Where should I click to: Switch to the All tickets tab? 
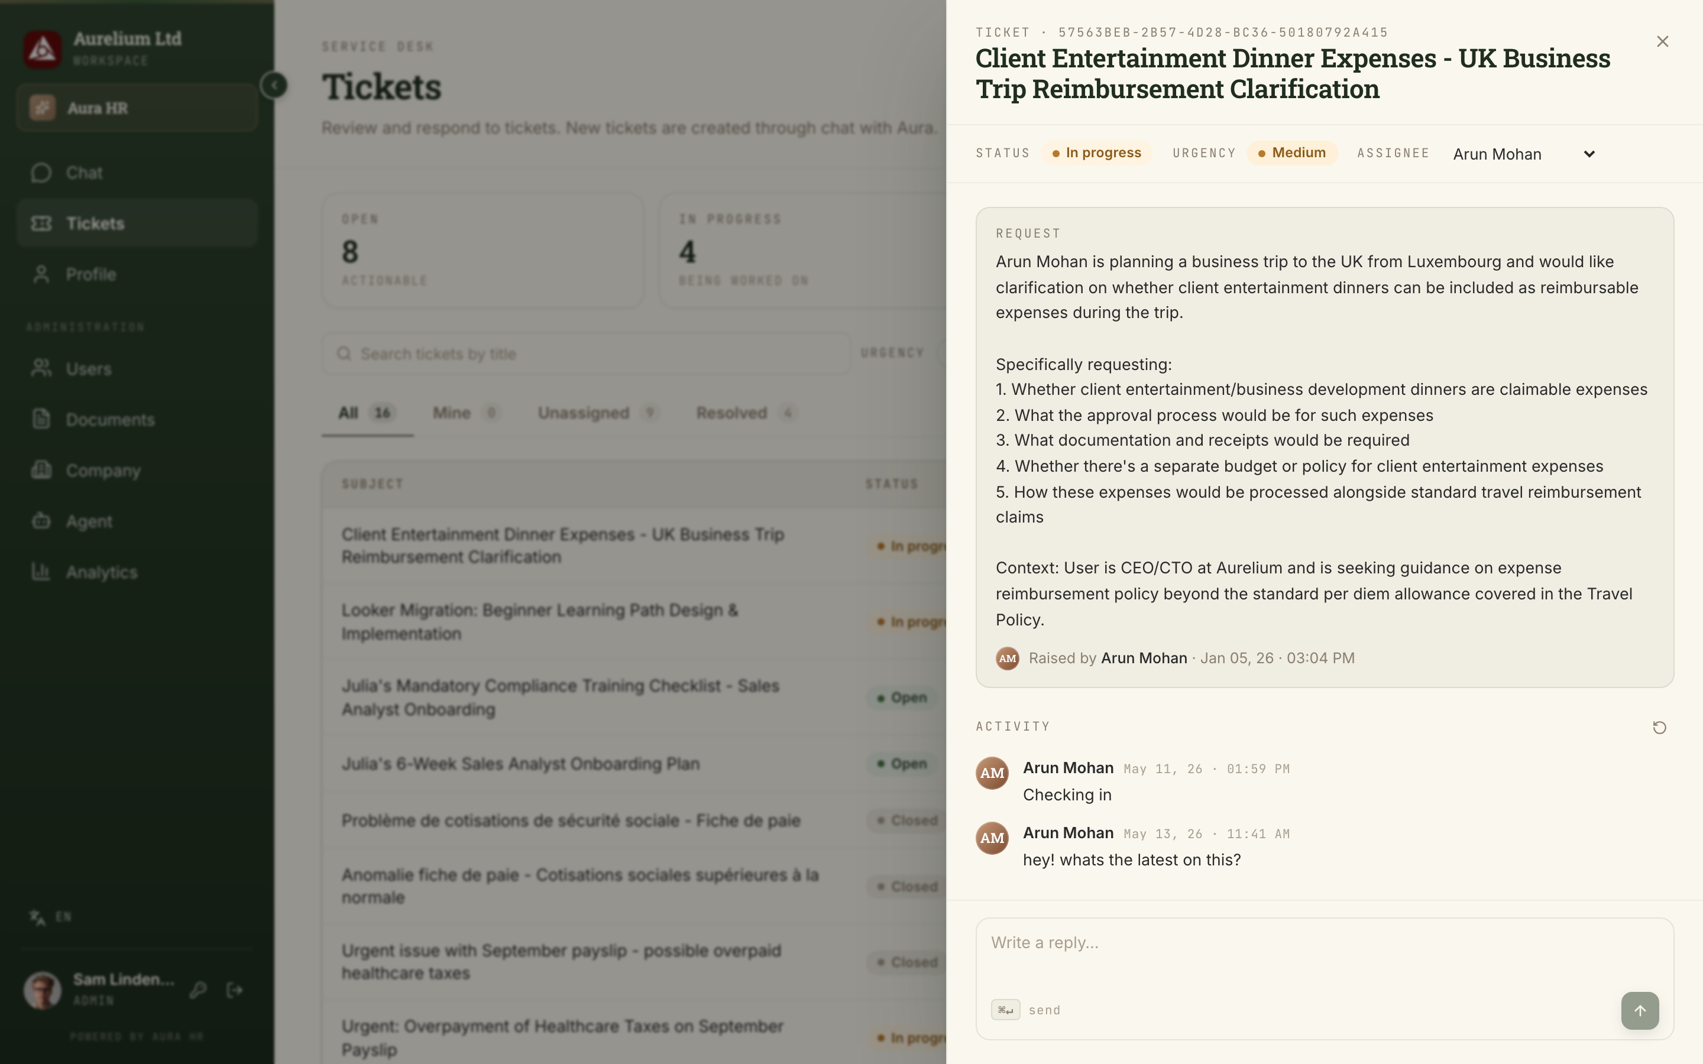click(x=367, y=413)
